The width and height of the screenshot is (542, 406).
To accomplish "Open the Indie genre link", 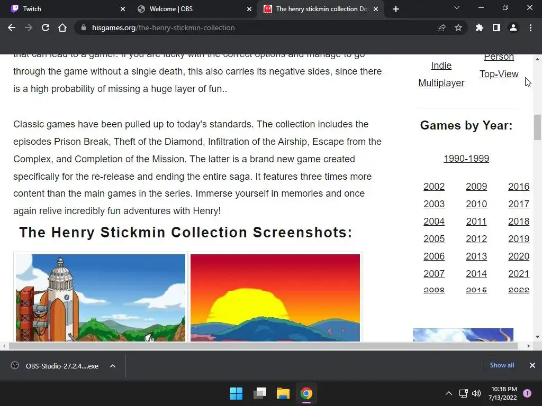I will (x=441, y=66).
